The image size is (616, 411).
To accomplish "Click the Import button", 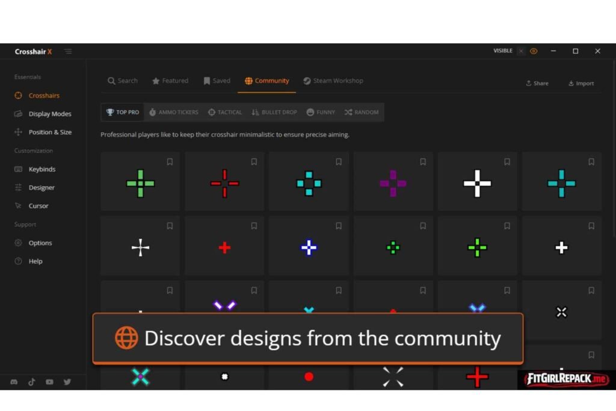I will point(581,84).
